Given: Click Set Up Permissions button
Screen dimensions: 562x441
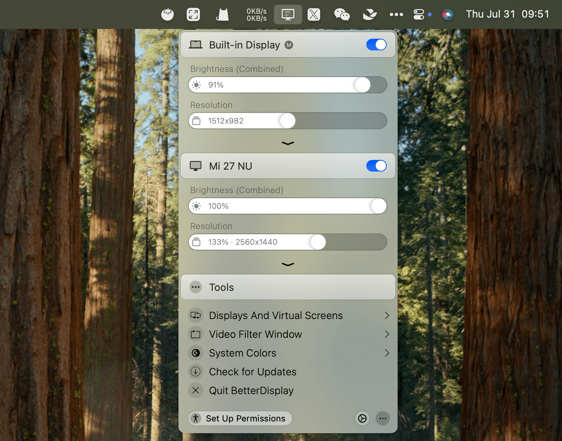Looking at the screenshot, I should (x=240, y=418).
